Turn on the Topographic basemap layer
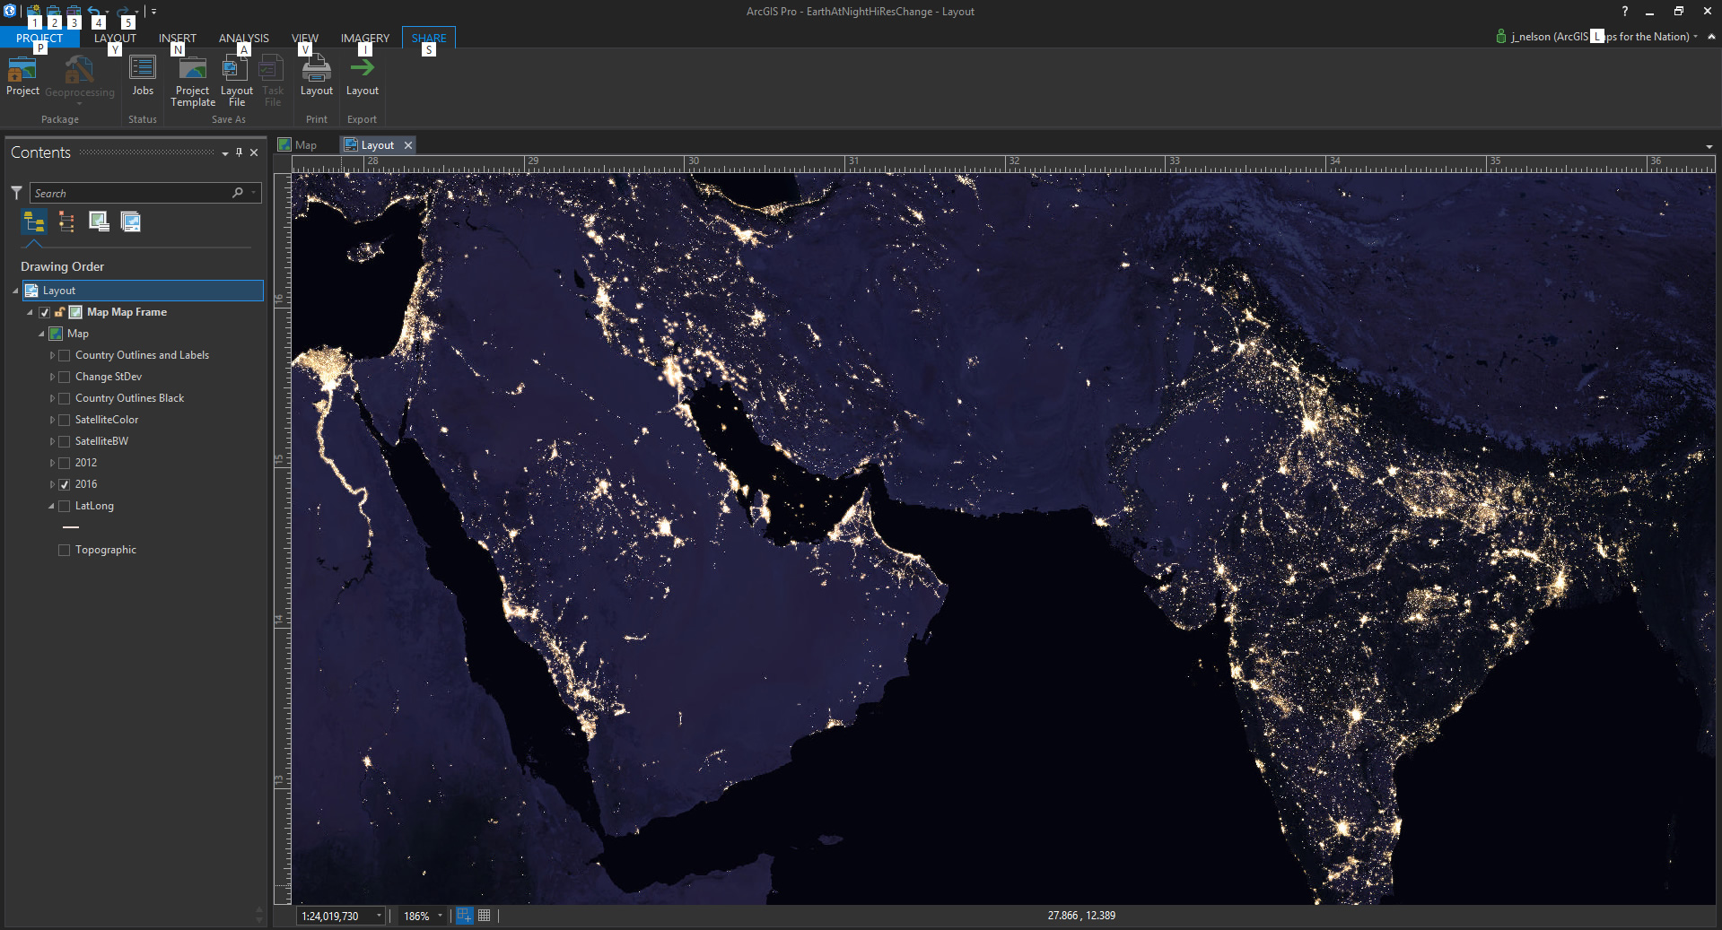The width and height of the screenshot is (1722, 930). point(65,550)
